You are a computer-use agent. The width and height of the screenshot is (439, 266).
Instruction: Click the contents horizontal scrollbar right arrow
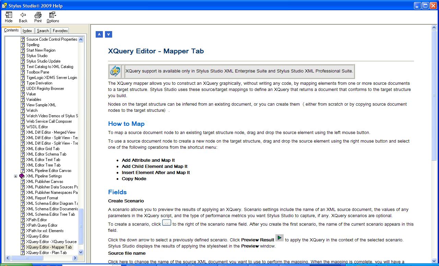point(75,258)
